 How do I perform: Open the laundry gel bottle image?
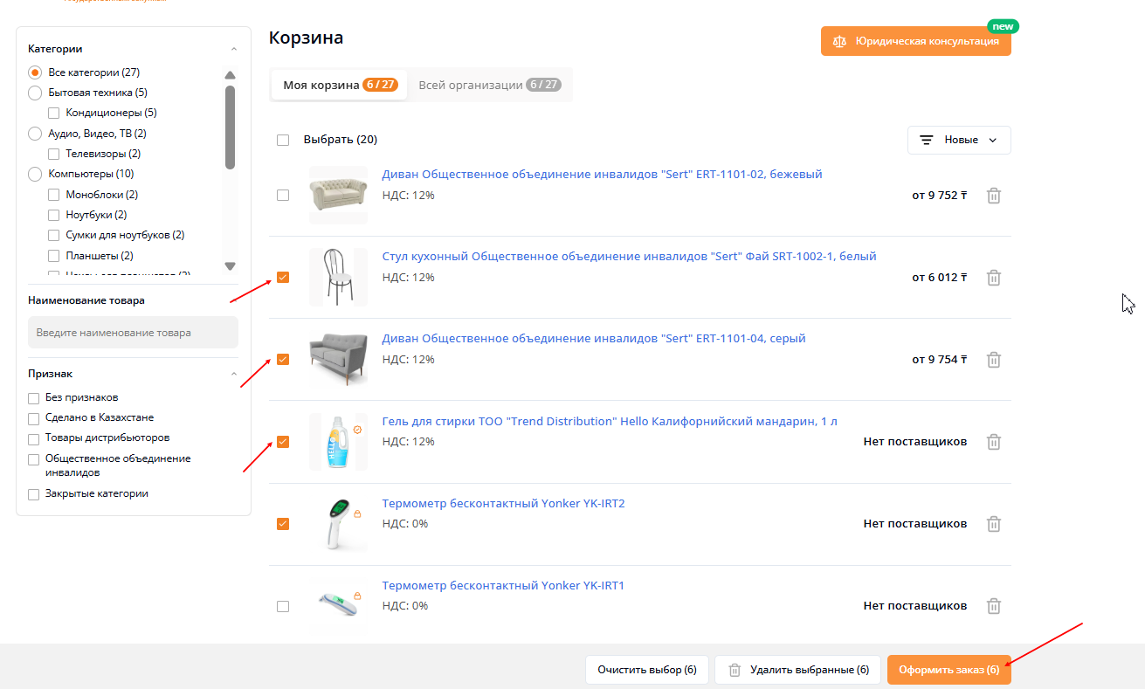(338, 442)
